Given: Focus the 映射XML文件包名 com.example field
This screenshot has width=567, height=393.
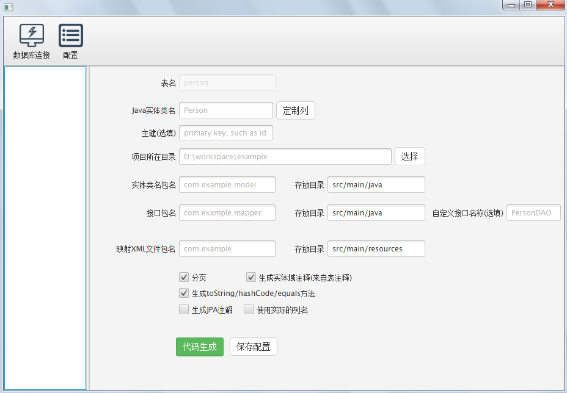Looking at the screenshot, I should tap(227, 248).
